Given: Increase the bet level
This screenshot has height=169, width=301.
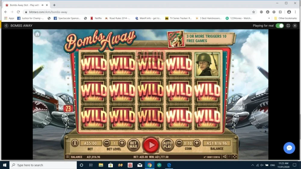Looking at the screenshot, I should (x=122, y=143).
